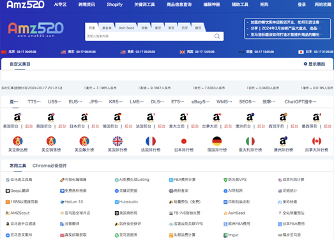Click the large colorful Amz520.com logo

click(36, 30)
